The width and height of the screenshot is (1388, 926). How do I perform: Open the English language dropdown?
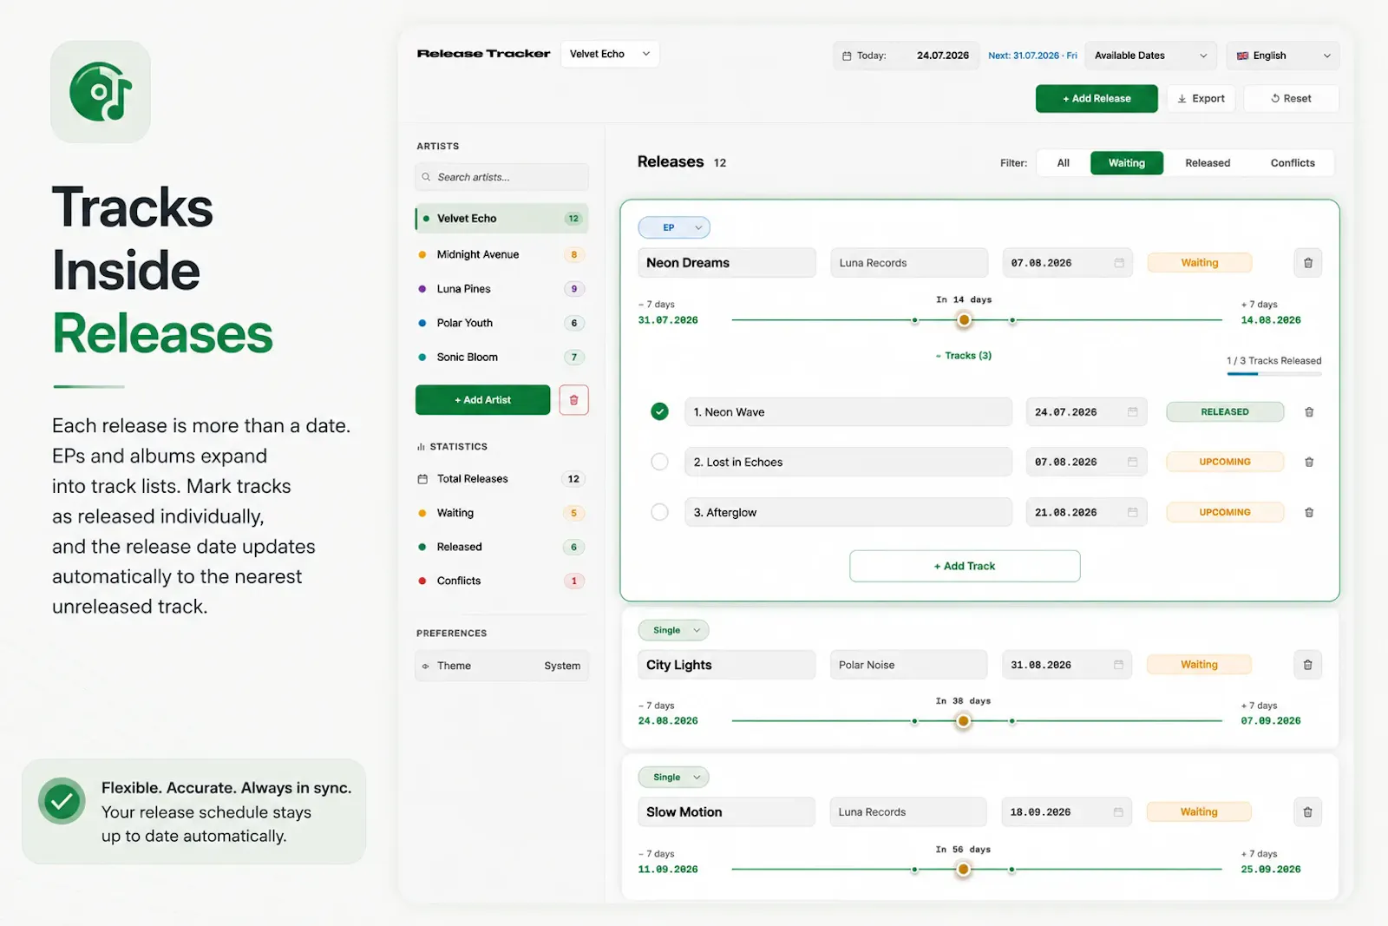(1283, 56)
